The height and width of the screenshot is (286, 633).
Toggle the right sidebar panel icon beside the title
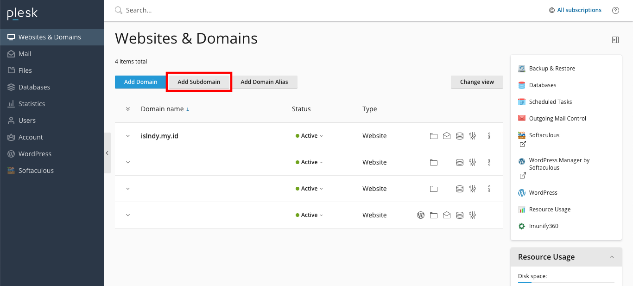tap(615, 40)
